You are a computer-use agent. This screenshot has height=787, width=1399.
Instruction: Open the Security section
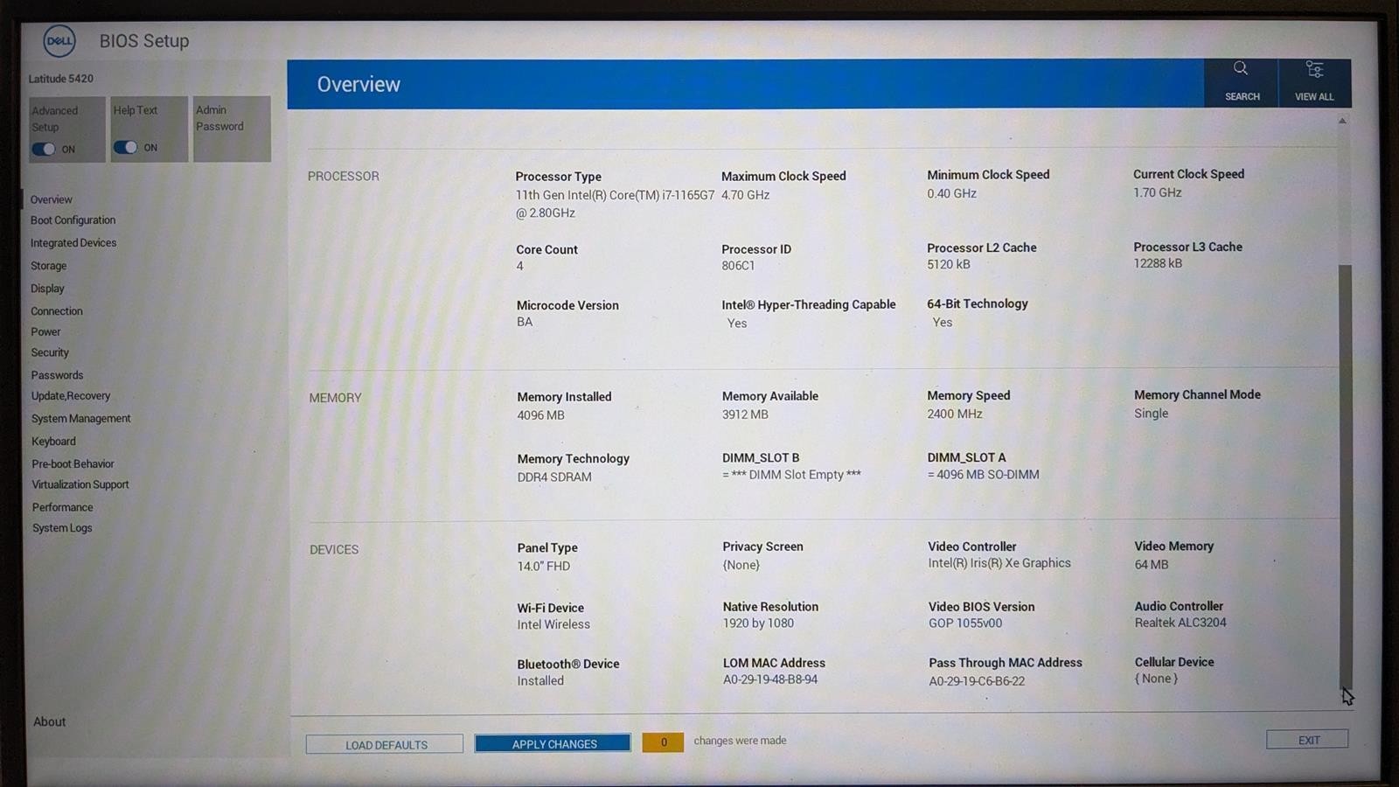point(50,352)
